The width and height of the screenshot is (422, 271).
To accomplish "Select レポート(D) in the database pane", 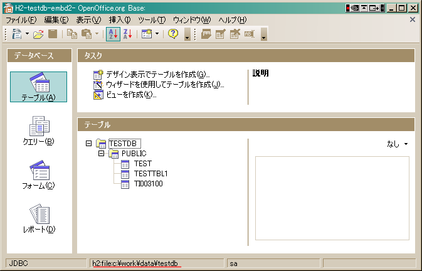I will (39, 219).
